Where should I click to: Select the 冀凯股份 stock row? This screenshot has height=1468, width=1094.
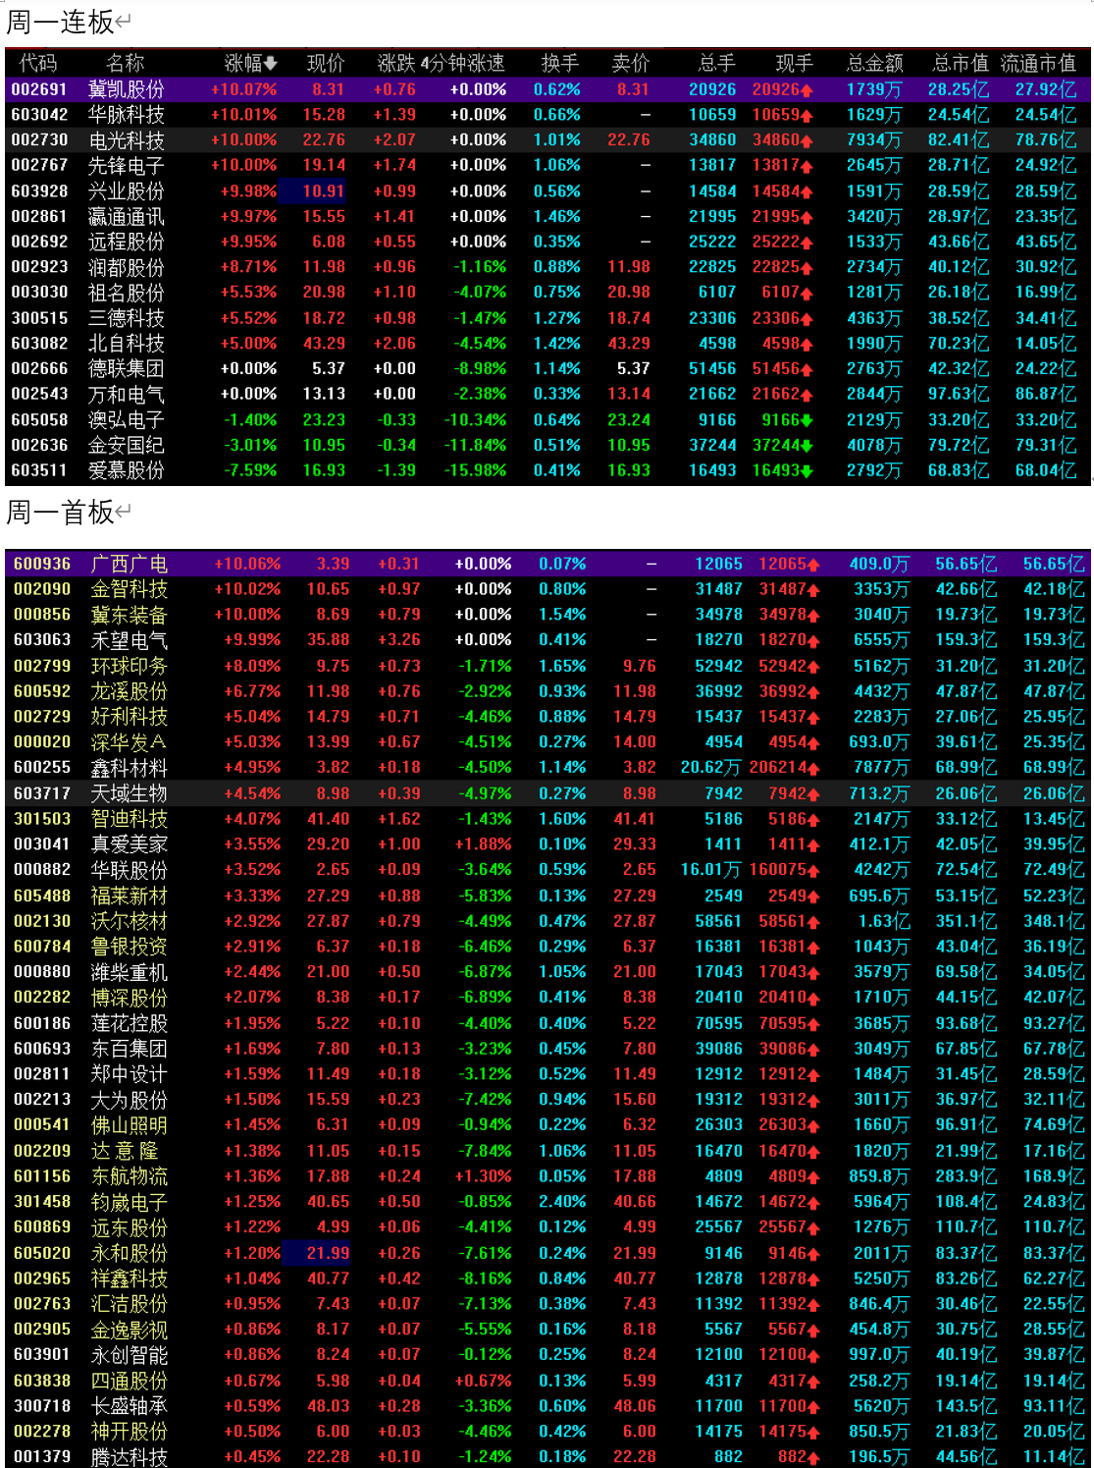[547, 89]
